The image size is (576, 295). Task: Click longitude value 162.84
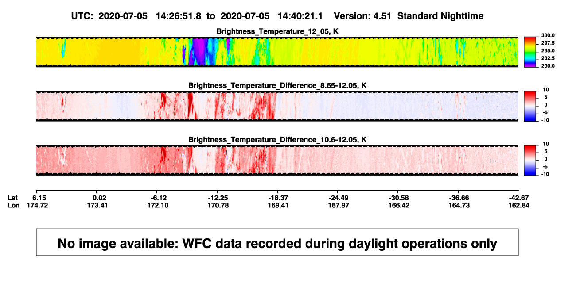519,205
